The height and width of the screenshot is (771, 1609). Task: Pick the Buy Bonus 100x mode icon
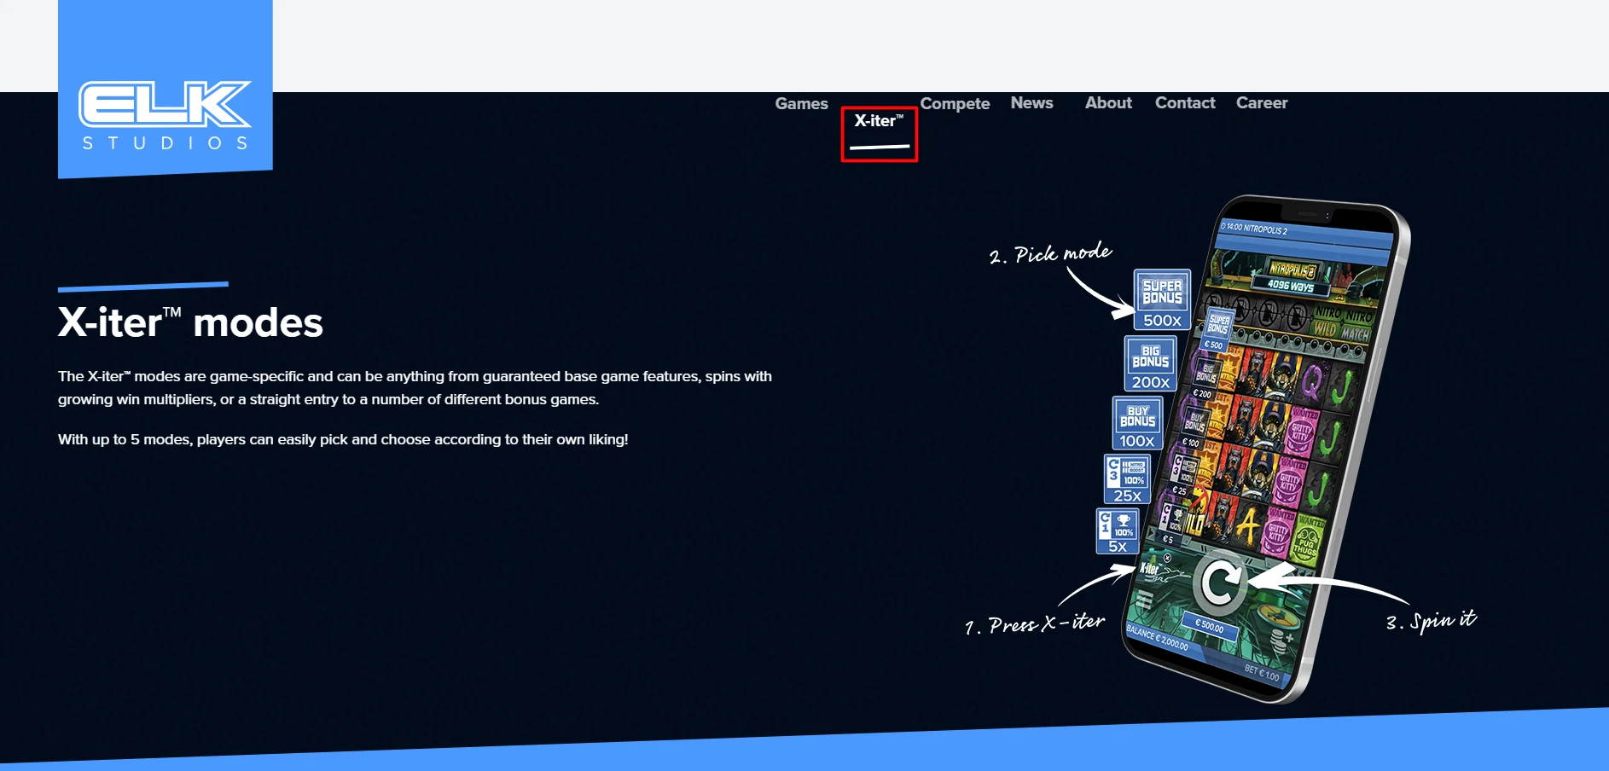coord(1138,422)
